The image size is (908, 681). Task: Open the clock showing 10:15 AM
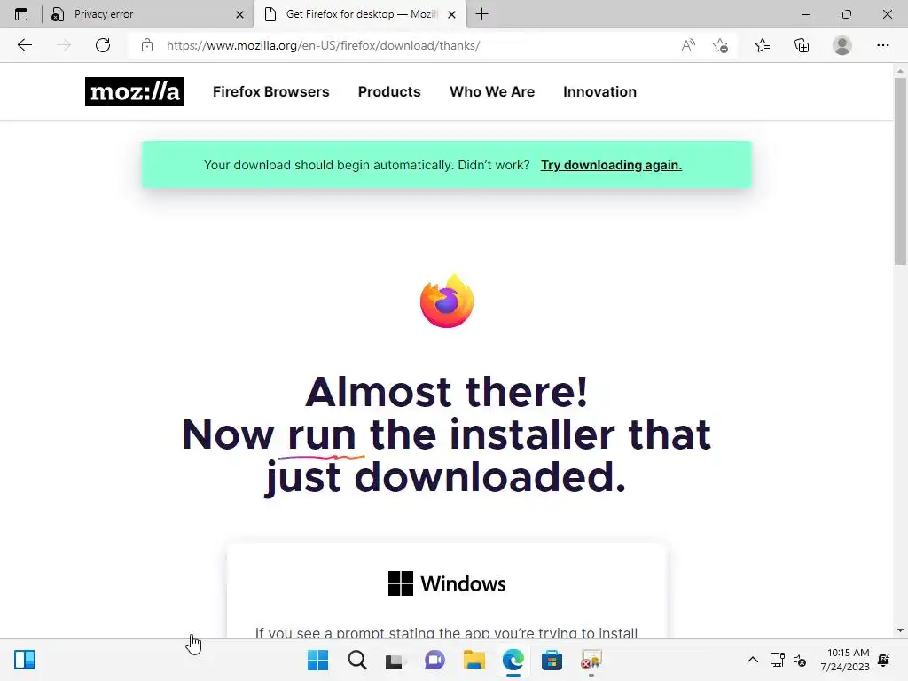pos(845,660)
